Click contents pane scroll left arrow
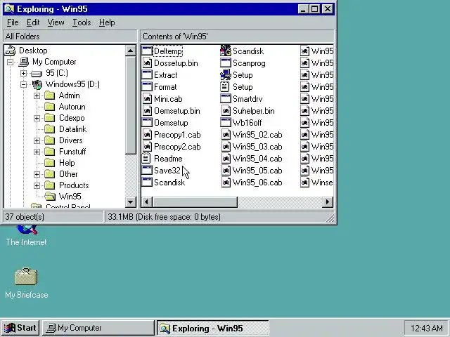The image size is (450, 337). (x=147, y=202)
